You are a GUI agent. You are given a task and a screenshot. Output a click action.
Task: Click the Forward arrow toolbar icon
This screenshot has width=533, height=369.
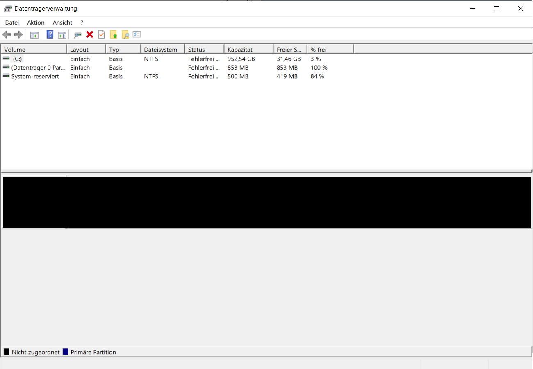point(18,35)
